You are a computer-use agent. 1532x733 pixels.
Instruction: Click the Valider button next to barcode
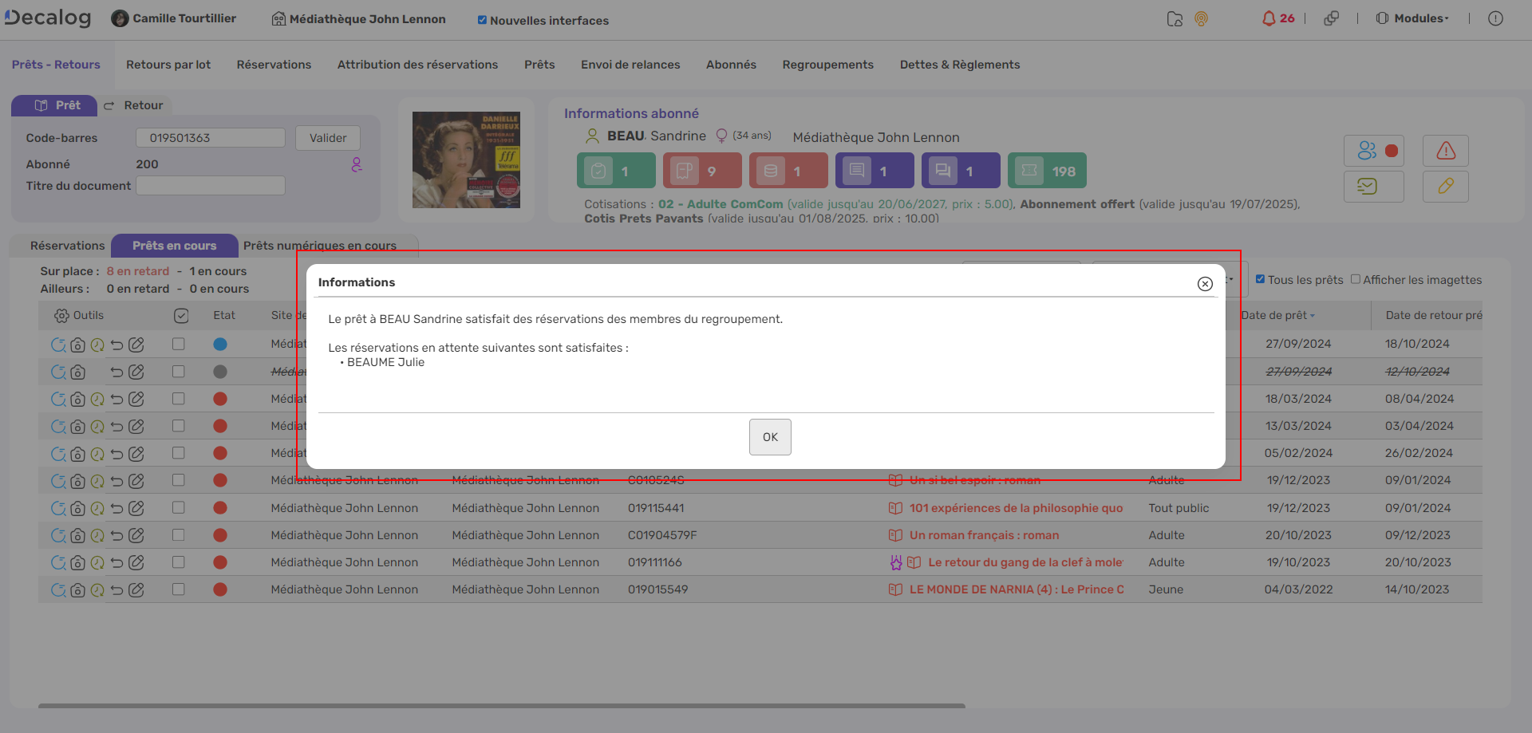[328, 138]
